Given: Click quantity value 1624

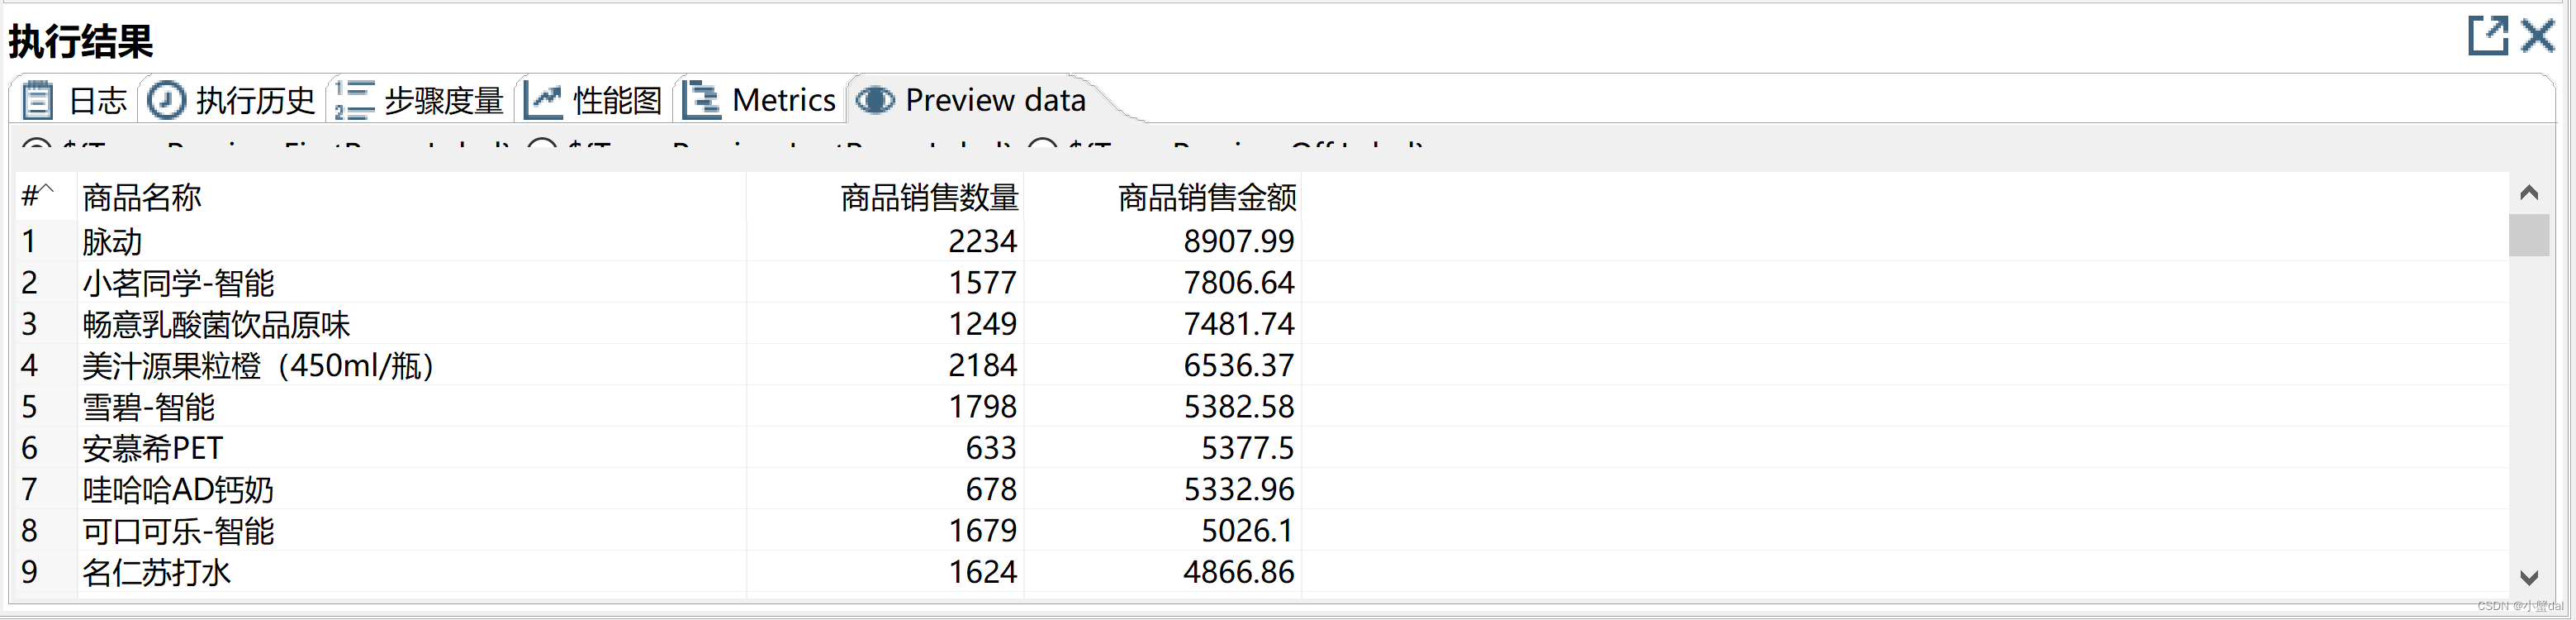Looking at the screenshot, I should tap(982, 572).
